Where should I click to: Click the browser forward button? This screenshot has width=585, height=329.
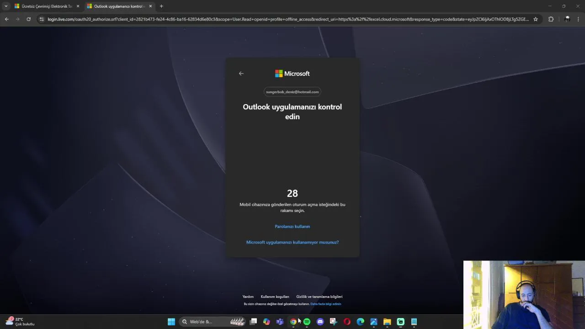(17, 19)
